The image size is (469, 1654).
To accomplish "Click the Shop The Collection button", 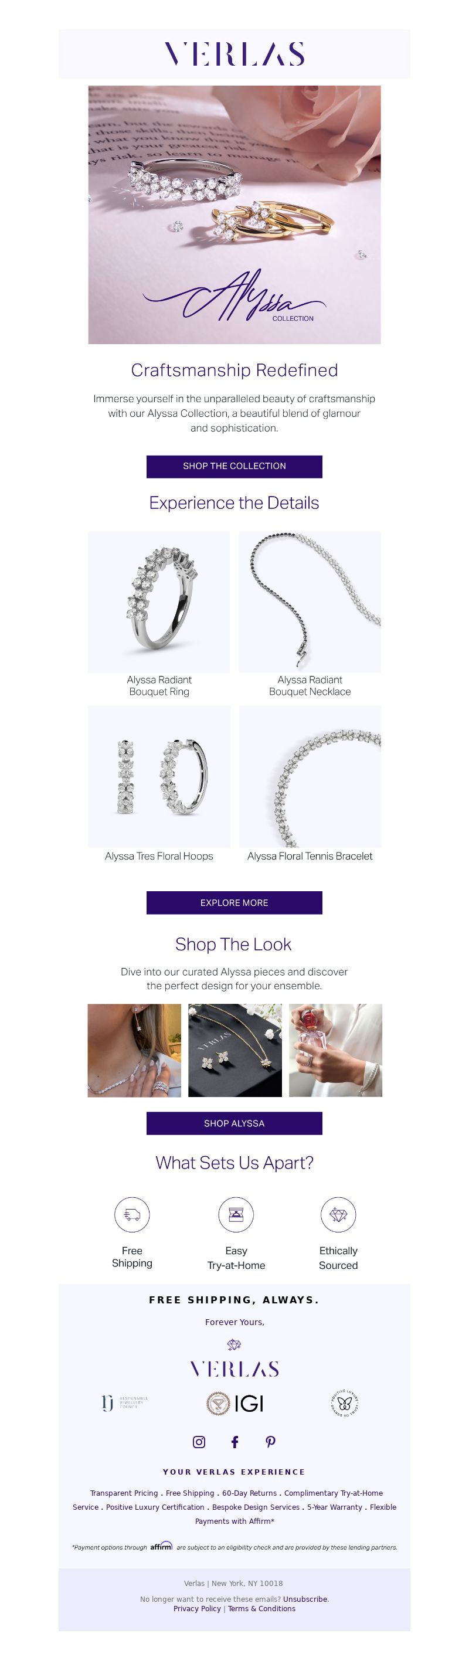I will click(234, 467).
